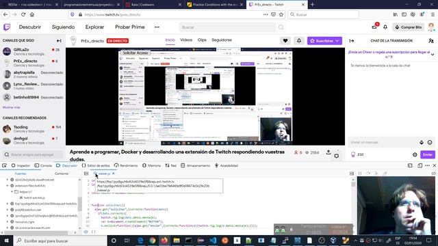Click the Comprar Bits button
This screenshot has width=438, height=246.
[x=408, y=27]
